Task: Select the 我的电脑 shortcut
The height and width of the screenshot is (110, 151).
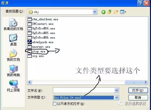Action: click(13, 71)
